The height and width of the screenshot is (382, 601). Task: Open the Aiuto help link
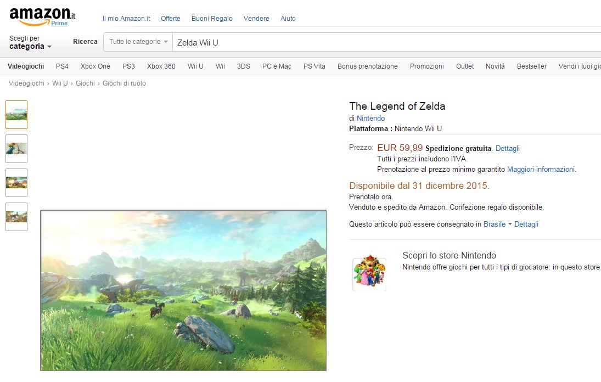click(288, 19)
